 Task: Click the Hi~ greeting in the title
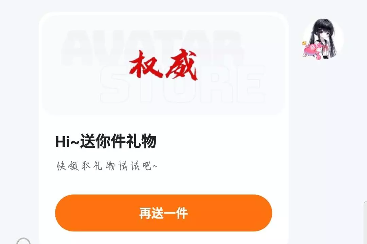pos(67,142)
